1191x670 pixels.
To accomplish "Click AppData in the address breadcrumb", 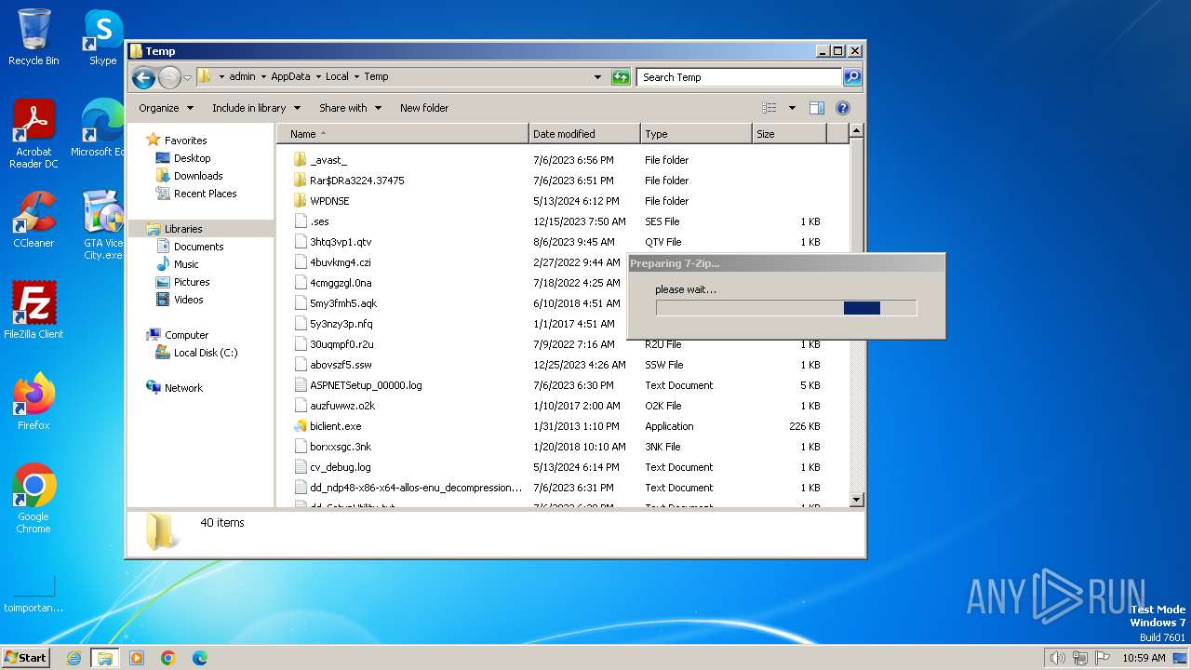I will pos(290,77).
